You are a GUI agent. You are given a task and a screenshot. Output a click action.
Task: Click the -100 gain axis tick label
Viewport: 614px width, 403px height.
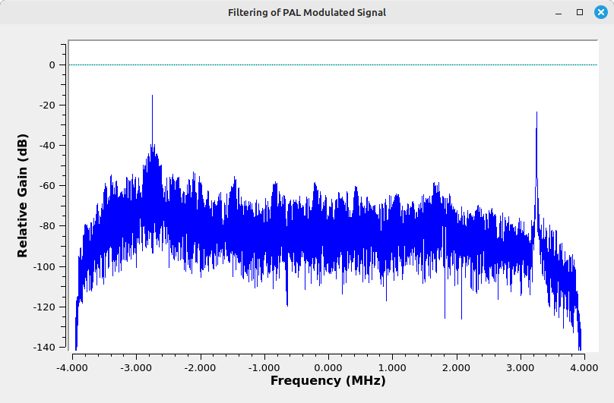tap(46, 266)
